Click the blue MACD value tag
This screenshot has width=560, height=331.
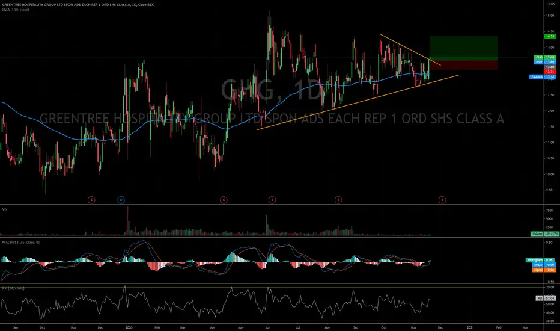544,265
